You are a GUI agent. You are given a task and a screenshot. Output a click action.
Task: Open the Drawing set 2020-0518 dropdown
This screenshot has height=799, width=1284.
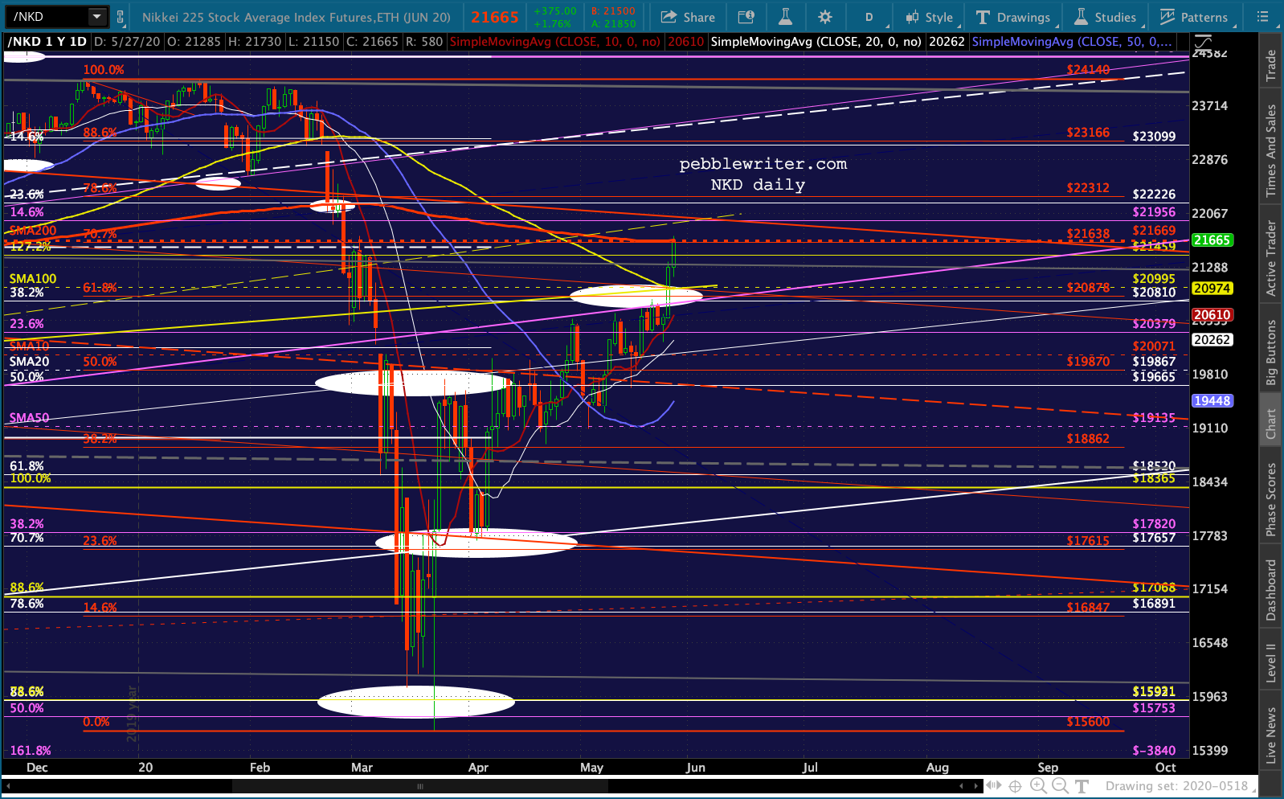pyautogui.click(x=1181, y=786)
